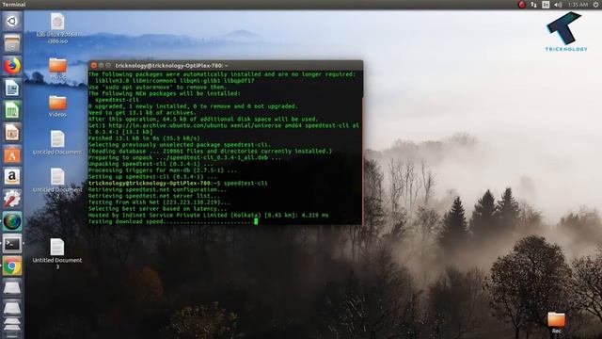602x339 pixels.
Task: Open LibreOffice Writer from the dock
Action: (x=12, y=88)
